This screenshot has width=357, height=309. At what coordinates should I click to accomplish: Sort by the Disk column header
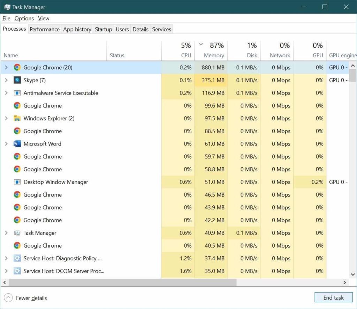(244, 51)
